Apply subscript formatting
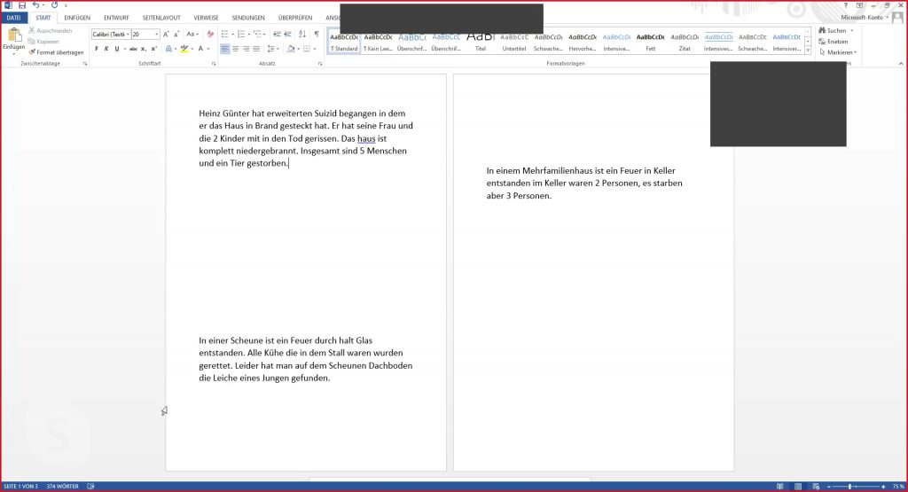Screen dimensions: 908x492 click(144, 50)
